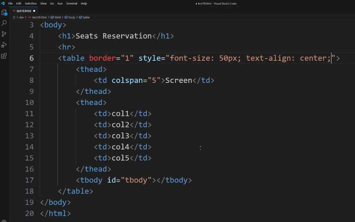The height and width of the screenshot is (222, 355).
Task: Click the table breadcrumb segment
Action: coord(84,17)
